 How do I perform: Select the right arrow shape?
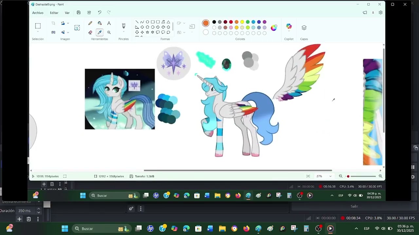(x=158, y=27)
